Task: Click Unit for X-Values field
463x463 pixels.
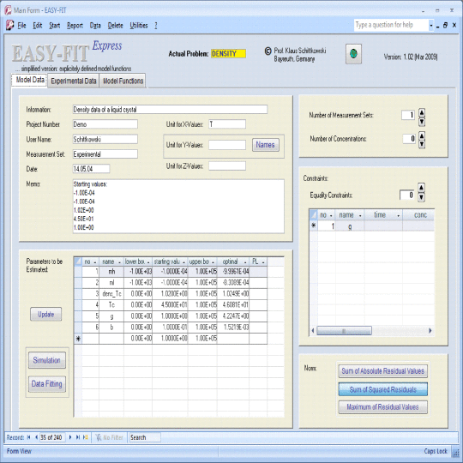Action: point(227,124)
